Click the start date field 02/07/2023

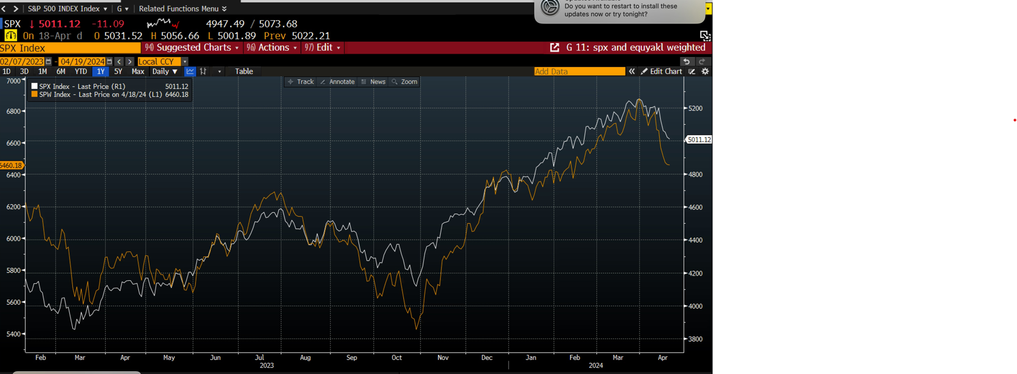coord(22,61)
